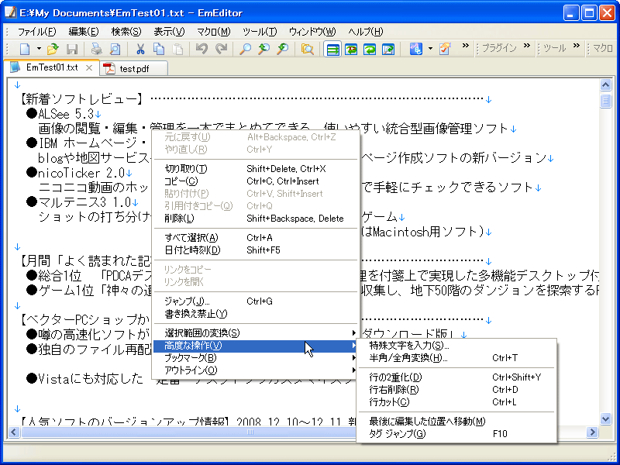Image resolution: width=620 pixels, height=465 pixels.
Task: Switch to the EmTest01.txt tab
Action: tap(52, 67)
